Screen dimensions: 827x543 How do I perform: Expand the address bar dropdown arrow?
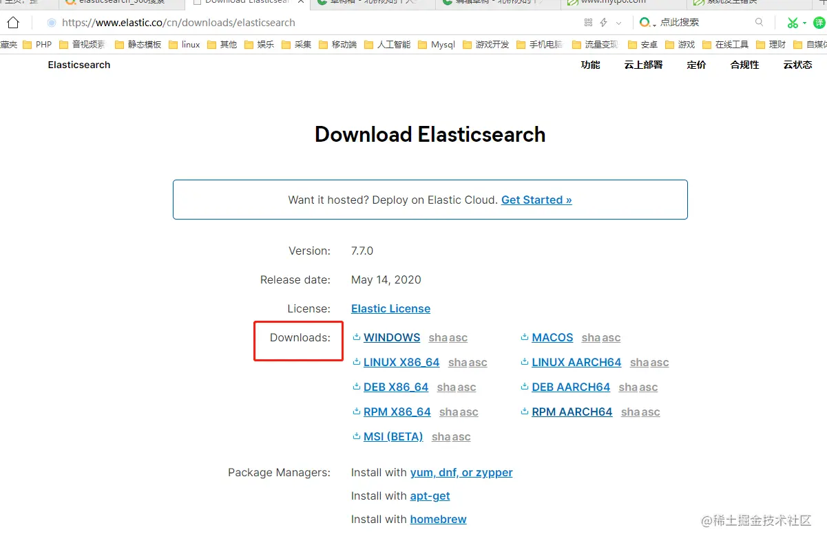click(x=618, y=23)
